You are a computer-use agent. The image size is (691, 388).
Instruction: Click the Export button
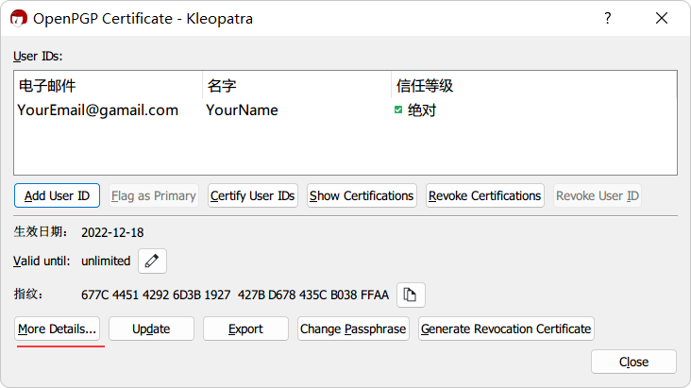(x=245, y=329)
